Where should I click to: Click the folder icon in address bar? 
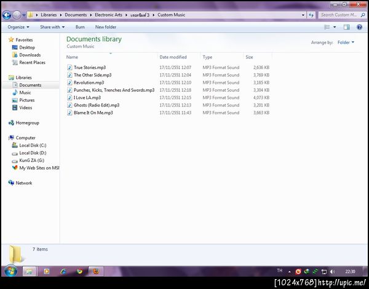tap(30, 15)
